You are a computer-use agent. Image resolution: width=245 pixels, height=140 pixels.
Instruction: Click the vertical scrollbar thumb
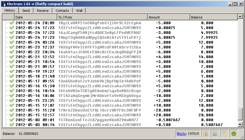coord(240,114)
